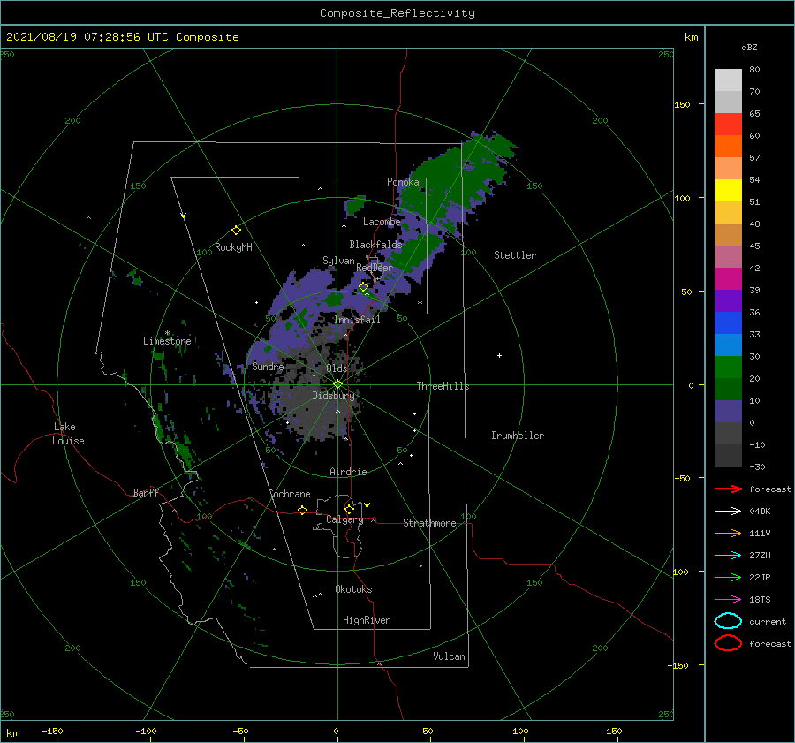
Task: Click the Cochrane label
Action: tap(289, 494)
